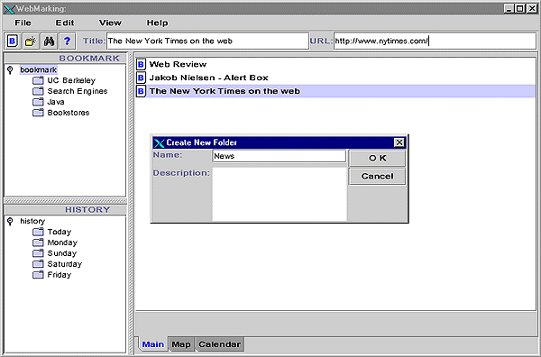The image size is (541, 357).
Task: Select Saturday in the history tree
Action: tap(65, 264)
